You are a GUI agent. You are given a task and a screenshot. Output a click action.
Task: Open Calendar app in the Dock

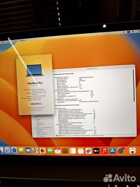click(58, 151)
